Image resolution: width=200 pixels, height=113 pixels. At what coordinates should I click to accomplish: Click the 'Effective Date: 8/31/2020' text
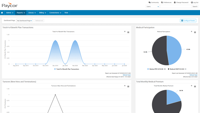click(x=190, y=77)
